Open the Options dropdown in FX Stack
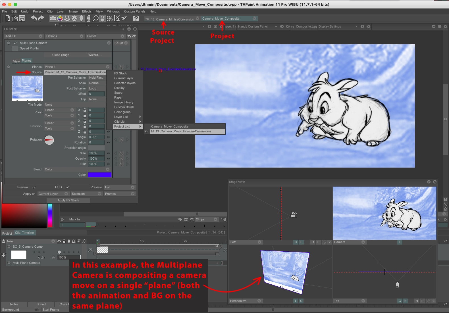Viewport: 449px width, 313px height. (65, 36)
